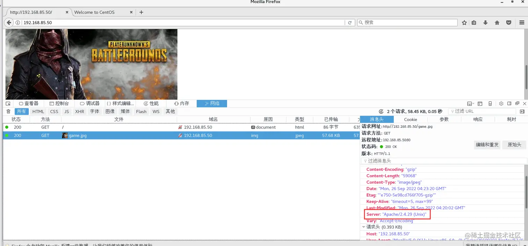
Task: Click the 编辑和重发 edit-and-resend button
Action: pos(487,145)
